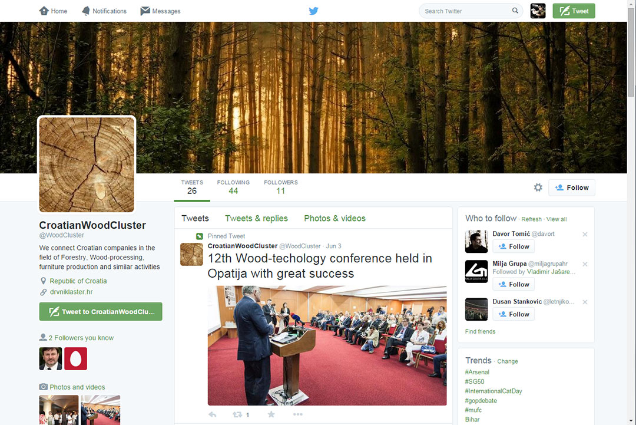Screen dimensions: 636x425
Task: View all Who to follow suggestions
Action: pos(556,219)
